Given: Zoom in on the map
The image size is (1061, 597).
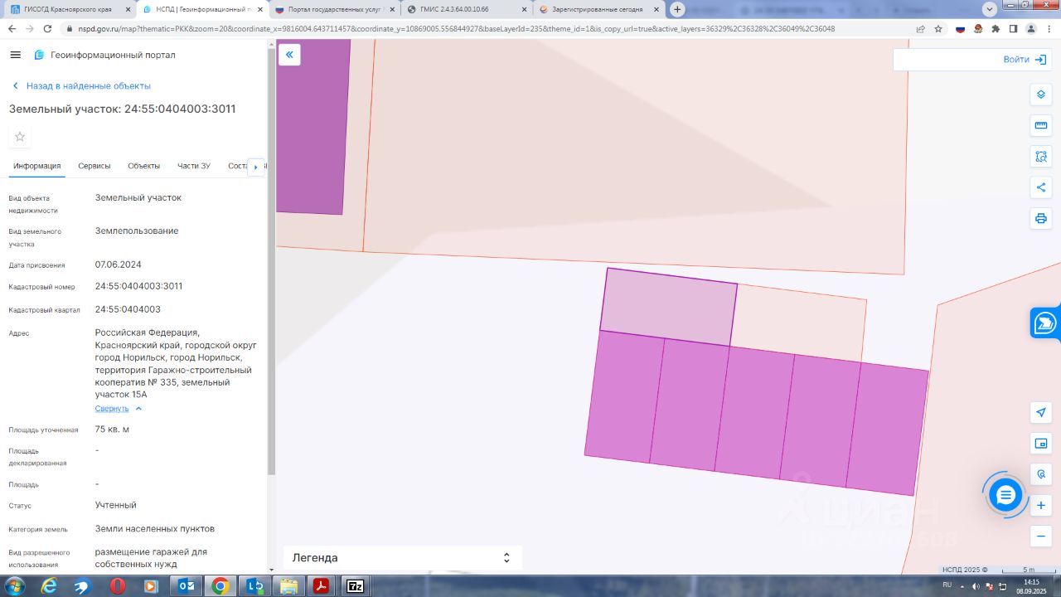Looking at the screenshot, I should click(1041, 505).
